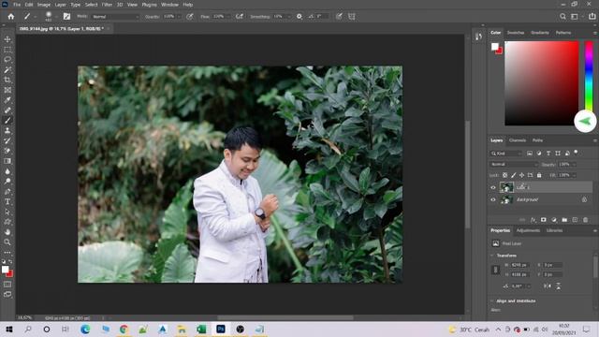599x337 pixels.
Task: Switch to the Channels tab
Action: [x=518, y=140]
